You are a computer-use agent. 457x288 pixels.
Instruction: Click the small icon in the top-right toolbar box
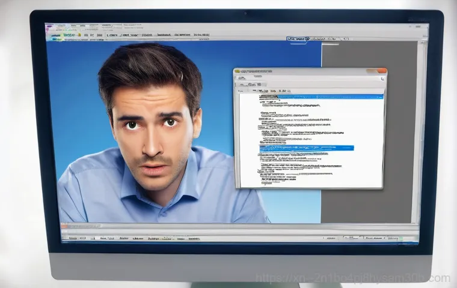pos(306,39)
